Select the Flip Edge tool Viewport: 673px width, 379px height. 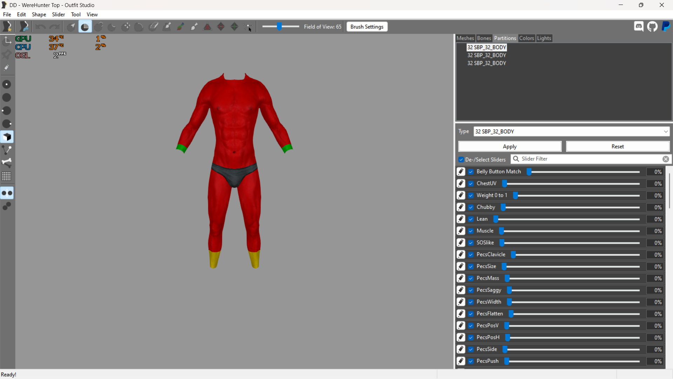(x=221, y=27)
